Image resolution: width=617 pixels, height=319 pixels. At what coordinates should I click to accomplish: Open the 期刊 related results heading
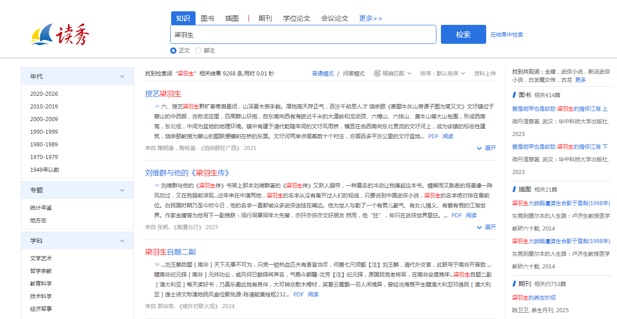click(x=525, y=284)
